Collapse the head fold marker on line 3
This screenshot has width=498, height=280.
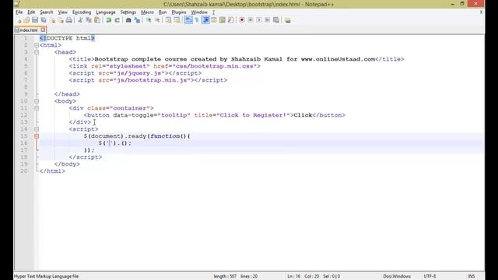37,52
